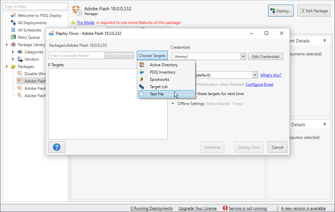
Task: Click the Pro Mode warning triangle icon
Action: (x=73, y=23)
